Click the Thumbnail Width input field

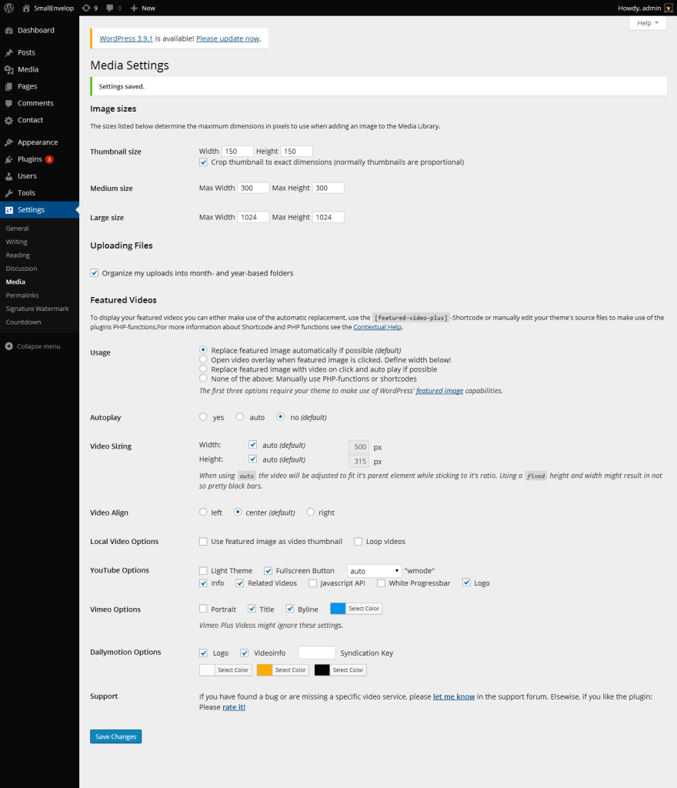pyautogui.click(x=237, y=152)
